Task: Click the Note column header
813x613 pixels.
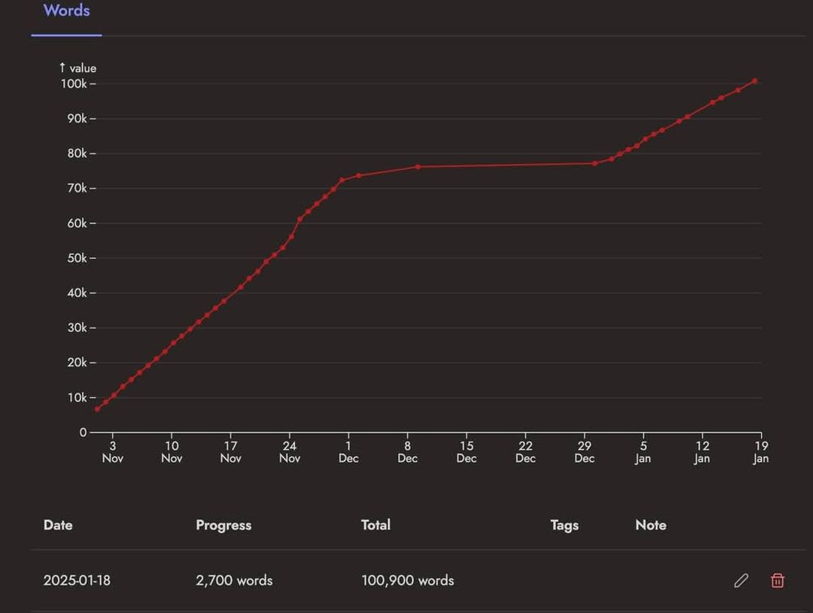Action: [x=650, y=525]
